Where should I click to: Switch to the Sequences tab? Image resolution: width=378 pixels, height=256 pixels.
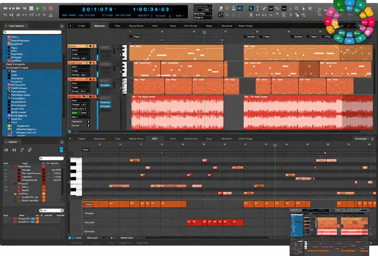tap(99, 138)
